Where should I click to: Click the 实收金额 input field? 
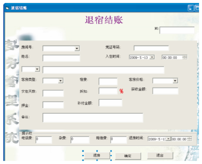tap(165, 91)
